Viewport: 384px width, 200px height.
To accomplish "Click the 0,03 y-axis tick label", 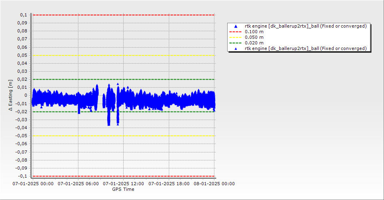I will tap(22, 72).
